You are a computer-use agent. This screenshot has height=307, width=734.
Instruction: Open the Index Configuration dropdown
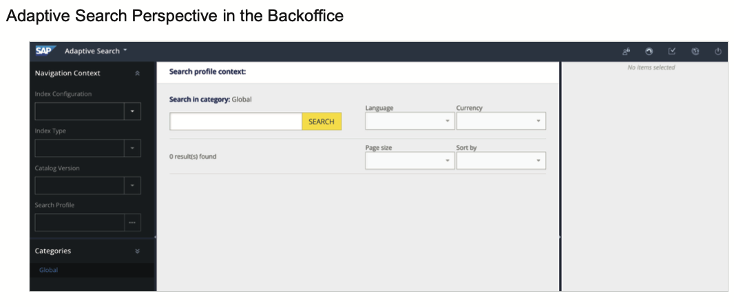pyautogui.click(x=132, y=111)
